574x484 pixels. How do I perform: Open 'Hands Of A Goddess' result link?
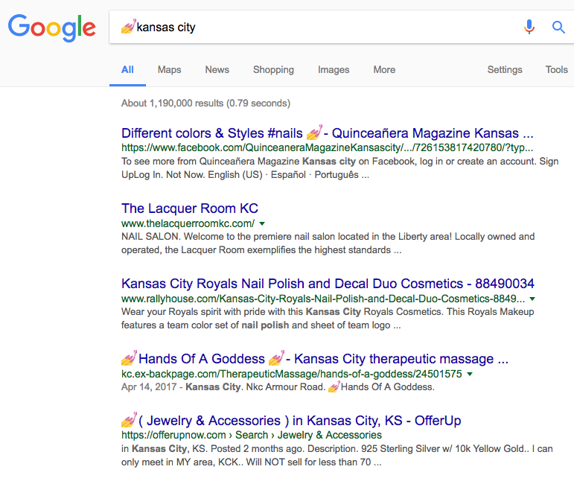(x=315, y=359)
